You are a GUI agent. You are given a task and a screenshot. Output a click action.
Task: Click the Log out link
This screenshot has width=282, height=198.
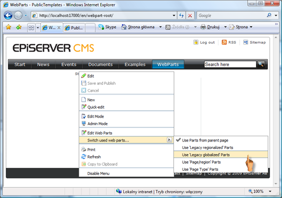pyautogui.click(x=204, y=42)
